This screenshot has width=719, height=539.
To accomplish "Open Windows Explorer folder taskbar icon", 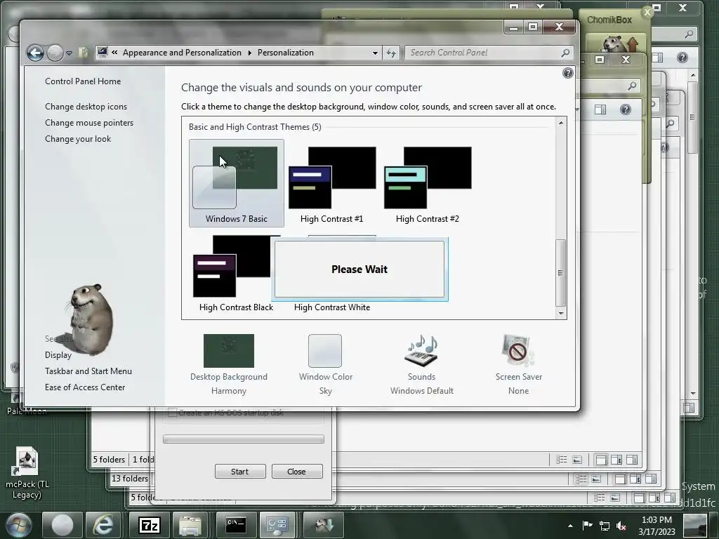I will point(190,525).
